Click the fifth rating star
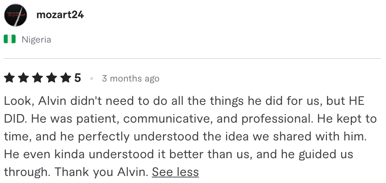The width and height of the screenshot is (386, 183). [x=65, y=78]
